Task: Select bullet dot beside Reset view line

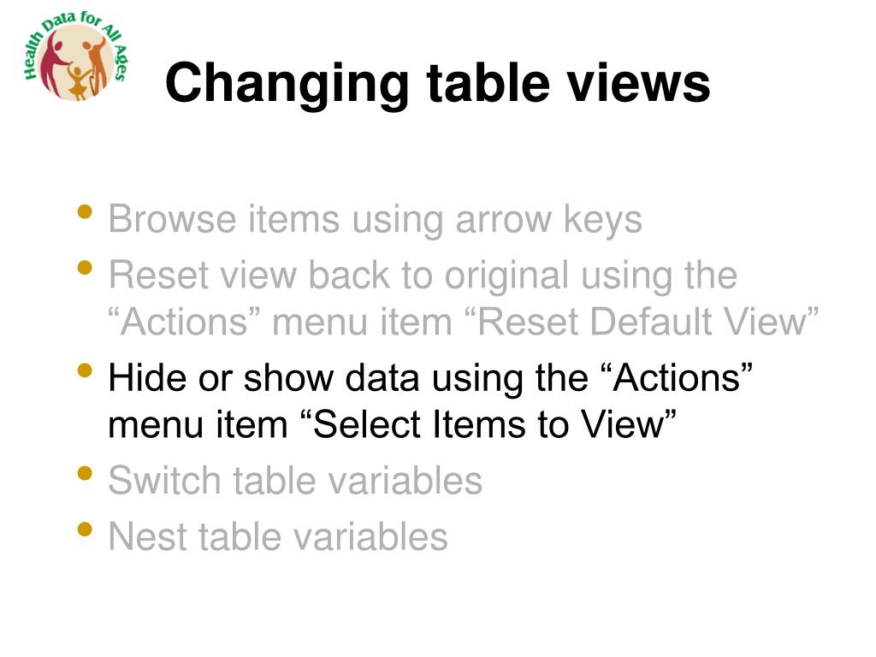Action: tap(85, 268)
